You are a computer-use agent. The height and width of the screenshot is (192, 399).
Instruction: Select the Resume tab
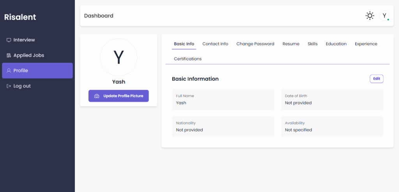click(291, 44)
